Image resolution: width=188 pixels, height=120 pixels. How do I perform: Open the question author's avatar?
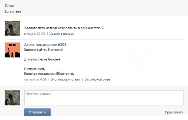pos(12,28)
